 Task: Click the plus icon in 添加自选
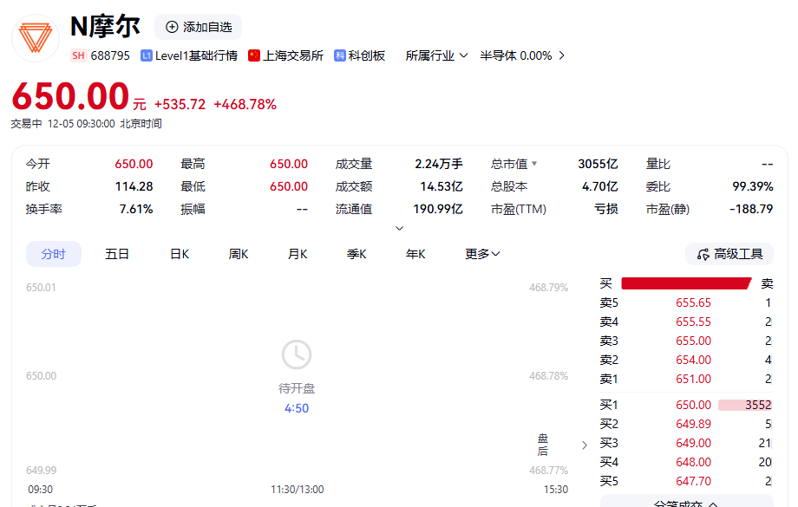(x=172, y=27)
